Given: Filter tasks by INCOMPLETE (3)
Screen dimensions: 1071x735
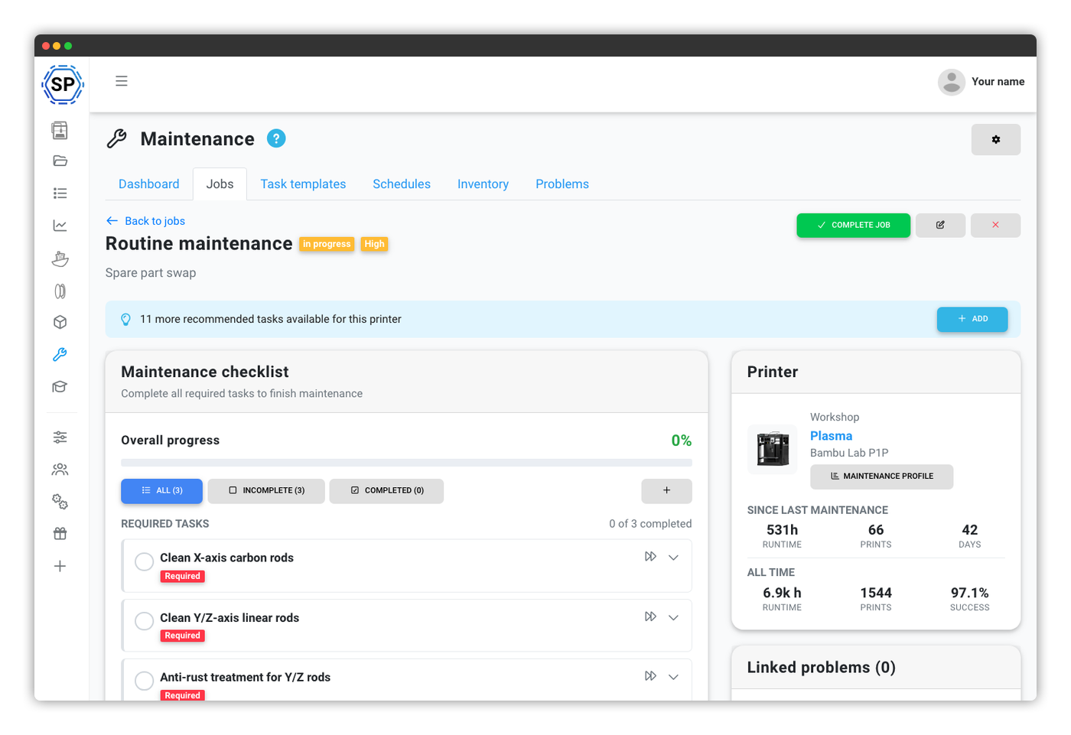Looking at the screenshot, I should [x=266, y=490].
